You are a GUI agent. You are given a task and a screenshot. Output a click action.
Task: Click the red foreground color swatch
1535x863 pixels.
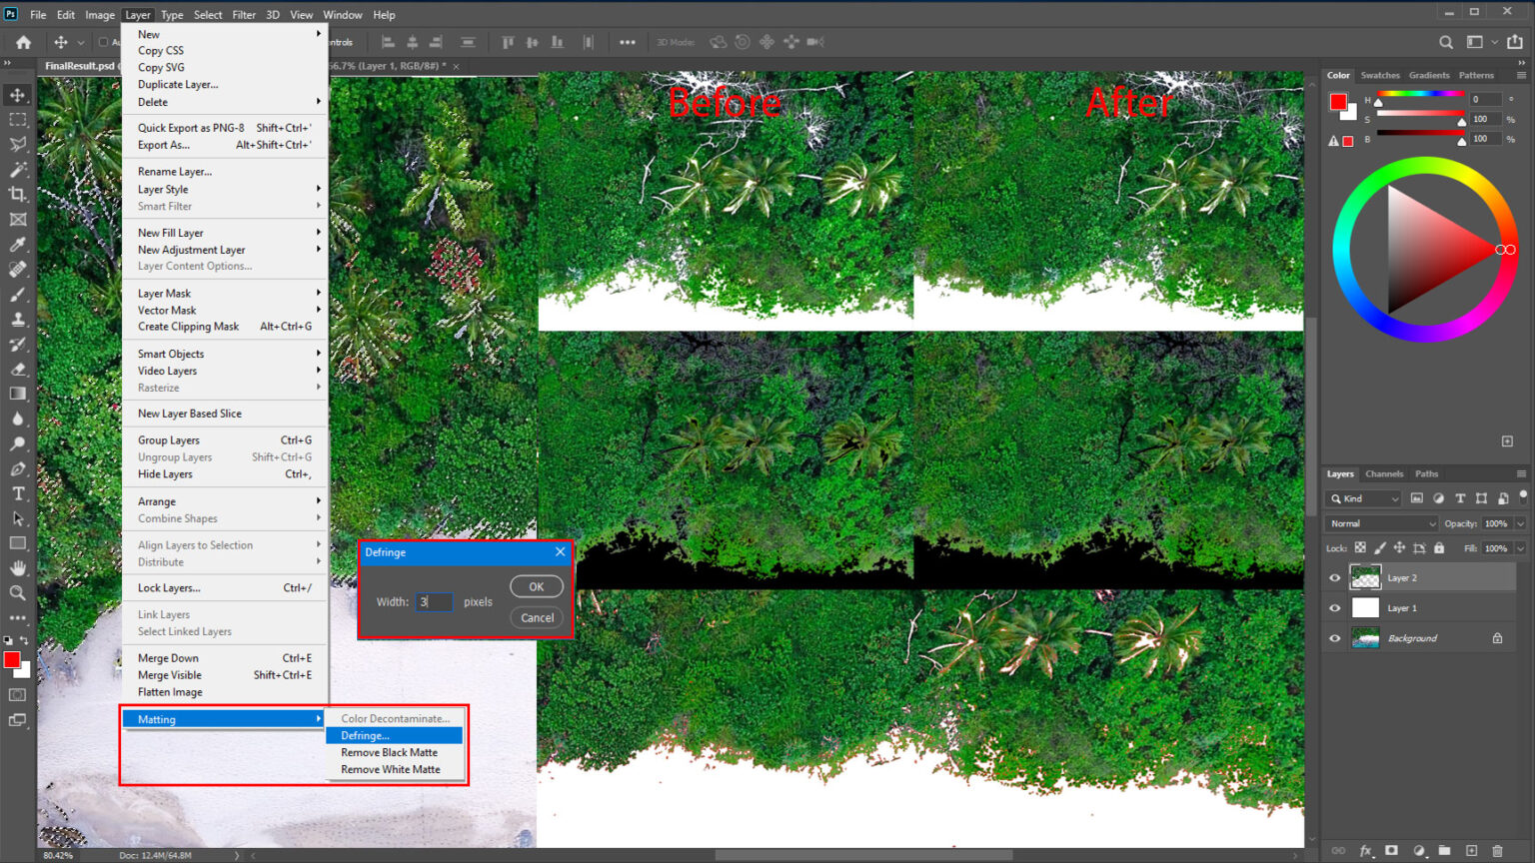11,660
